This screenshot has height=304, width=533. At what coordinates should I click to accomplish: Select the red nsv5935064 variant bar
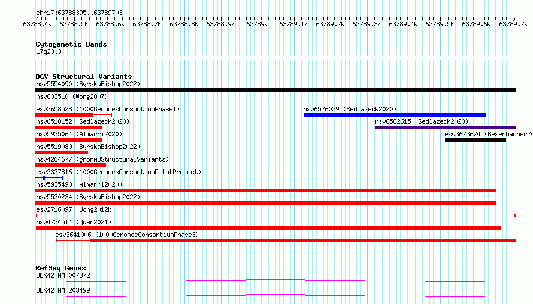69,140
